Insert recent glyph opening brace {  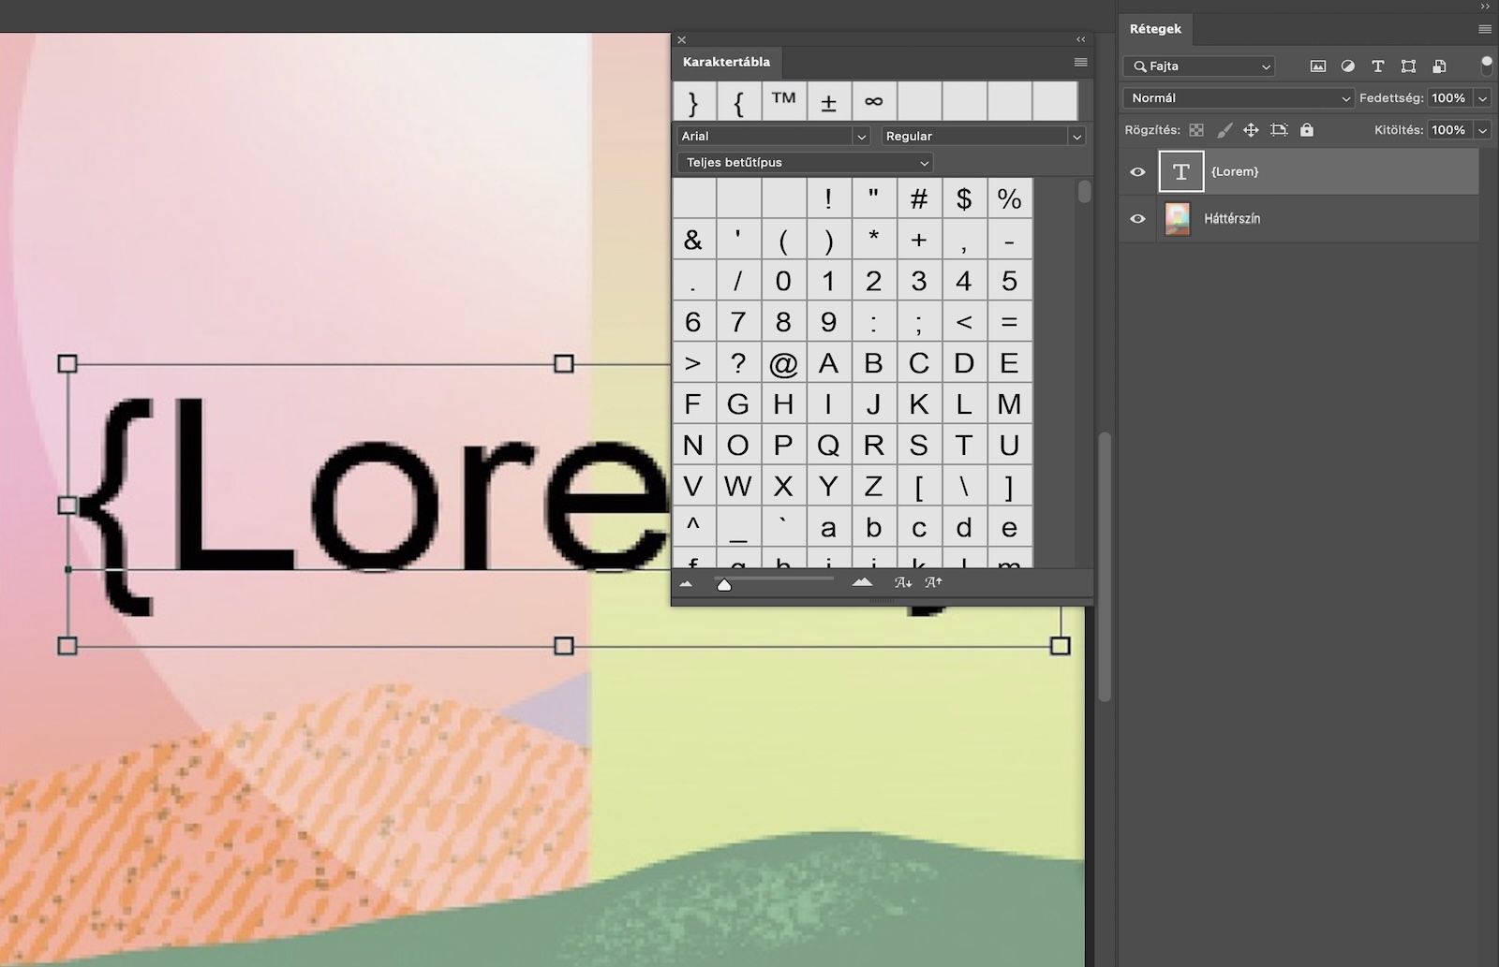739,101
